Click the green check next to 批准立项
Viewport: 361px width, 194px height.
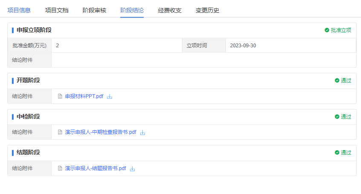tap(327, 30)
